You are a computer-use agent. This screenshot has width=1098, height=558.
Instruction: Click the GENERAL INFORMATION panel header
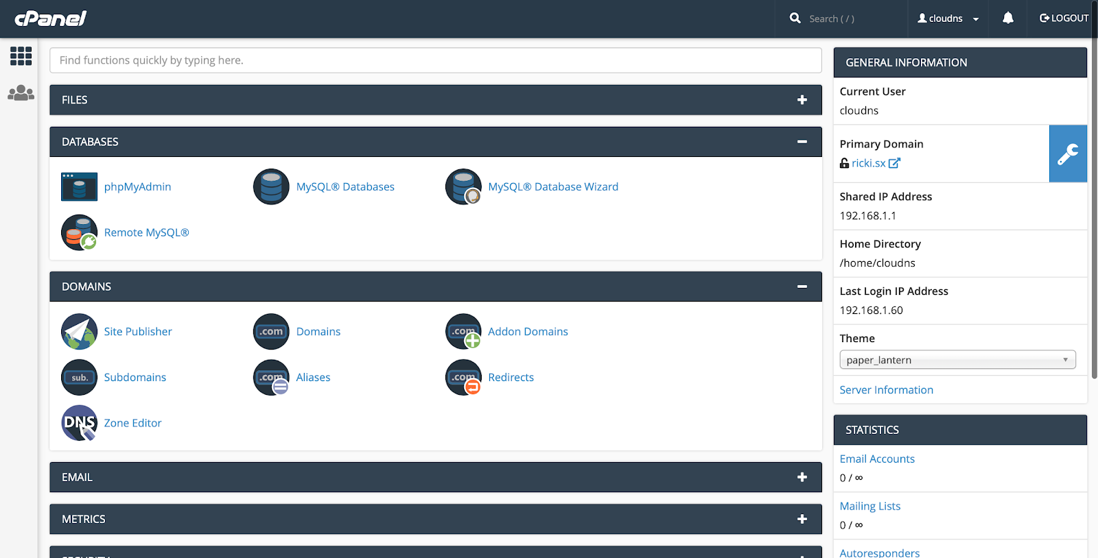(x=960, y=62)
